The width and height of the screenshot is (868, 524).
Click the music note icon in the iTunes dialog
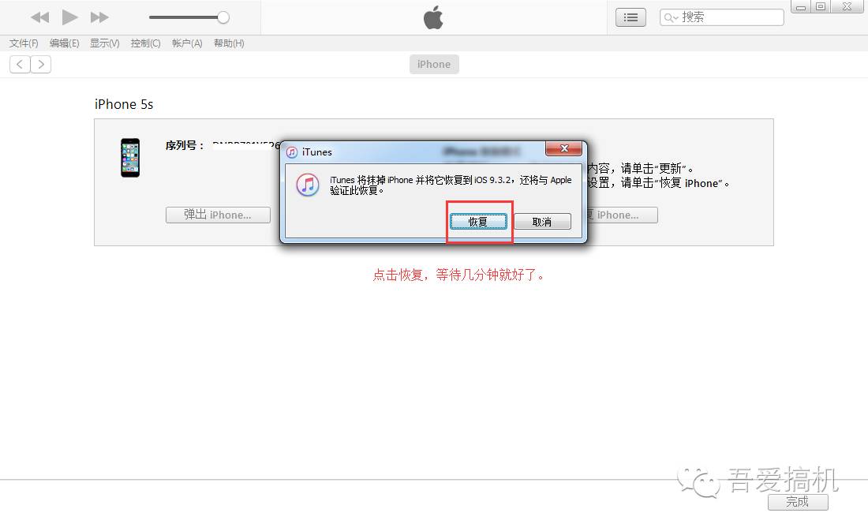tap(308, 185)
